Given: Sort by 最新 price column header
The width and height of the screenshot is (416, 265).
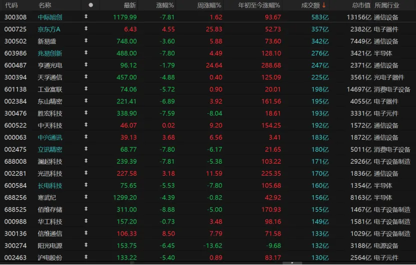Looking at the screenshot, I should [x=130, y=5].
